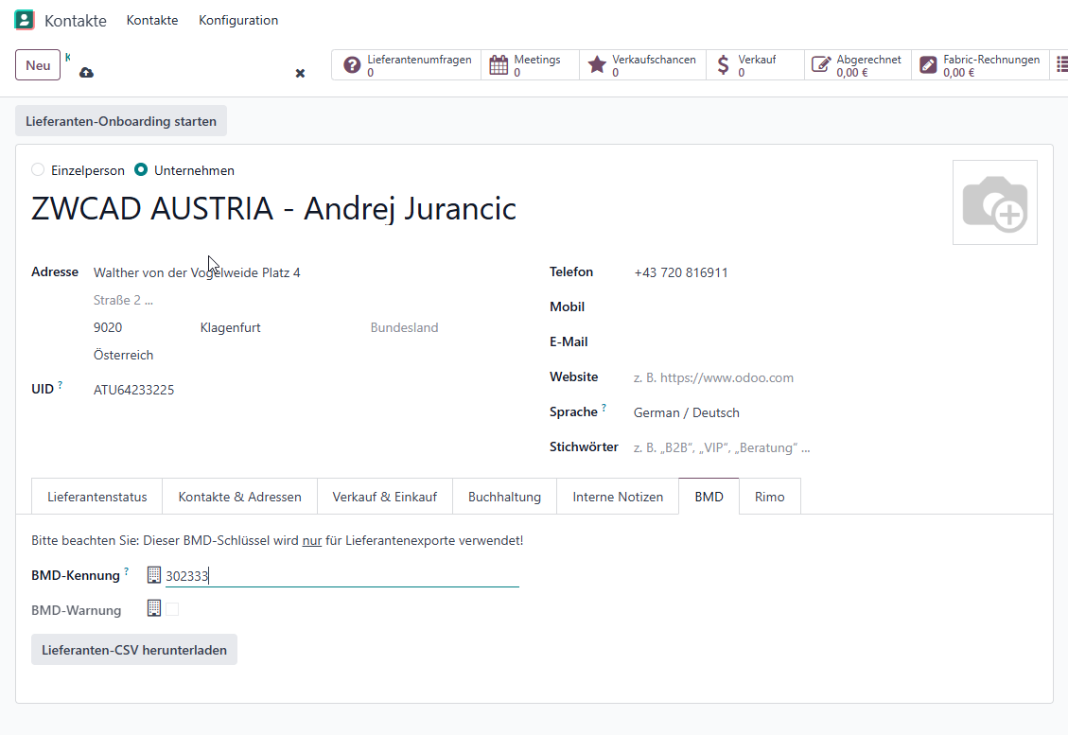
Task: Click the Website input field
Action: coord(835,377)
